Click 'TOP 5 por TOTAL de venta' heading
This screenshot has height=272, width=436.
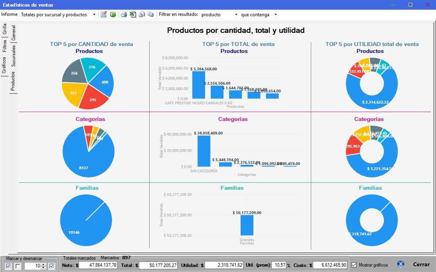(238, 44)
